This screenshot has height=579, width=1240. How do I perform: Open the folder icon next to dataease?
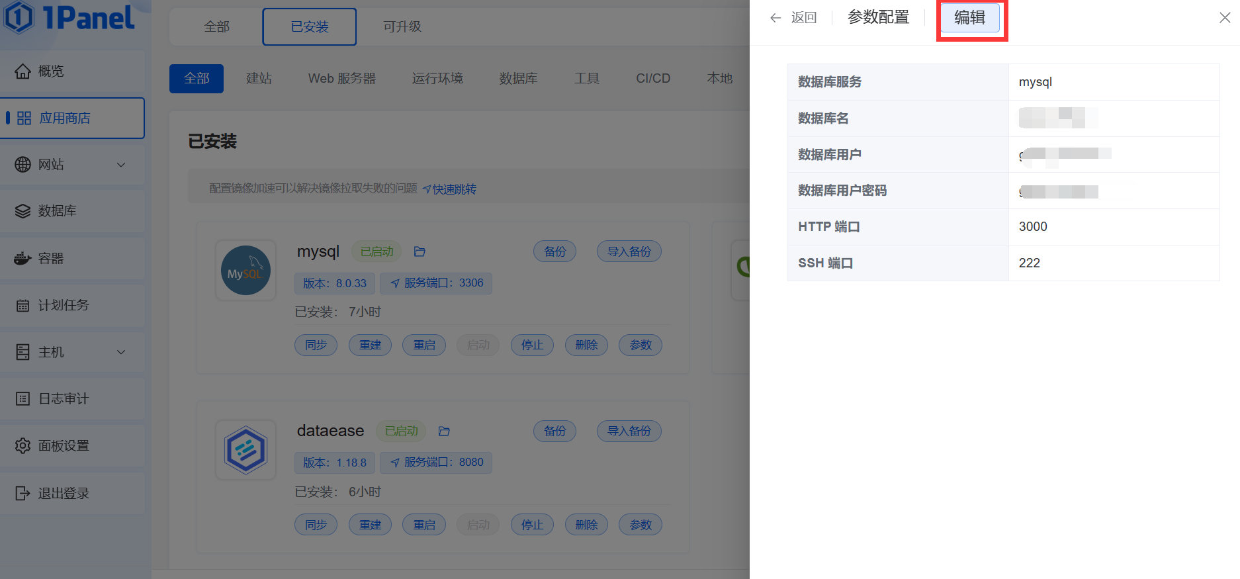pyautogui.click(x=444, y=431)
